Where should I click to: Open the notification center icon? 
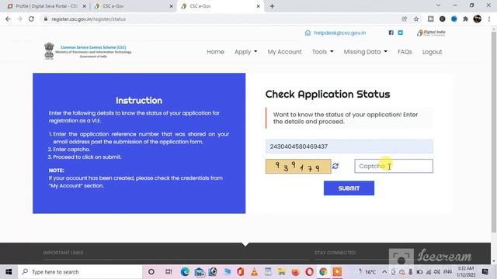coord(485,271)
